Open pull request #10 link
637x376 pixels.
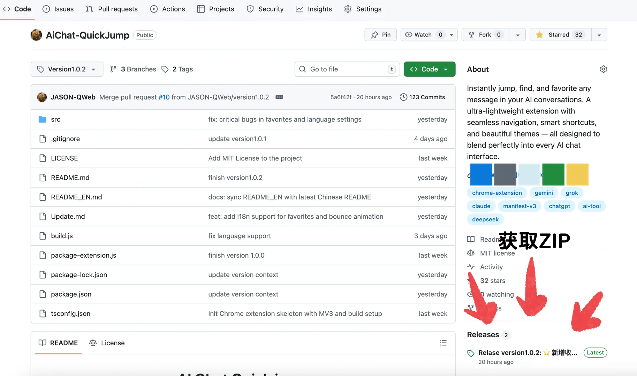pos(164,97)
